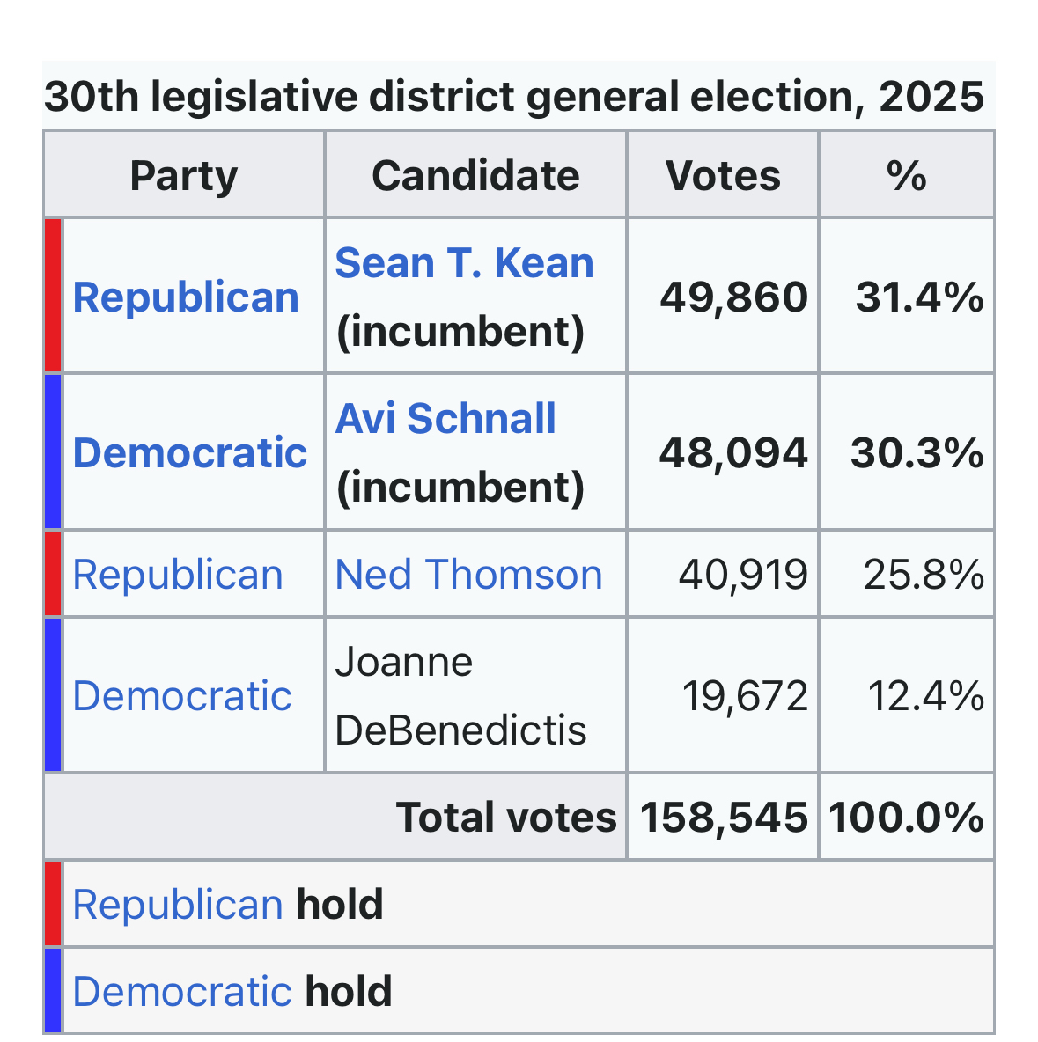Click blue color bar in Joanne DeBenedictis's row
This screenshot has height=1042, width=1038.
(x=53, y=695)
